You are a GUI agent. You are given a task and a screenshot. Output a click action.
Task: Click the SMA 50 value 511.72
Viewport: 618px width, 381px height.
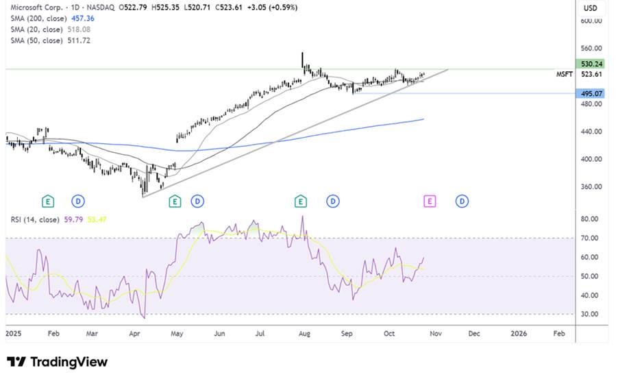click(79, 40)
